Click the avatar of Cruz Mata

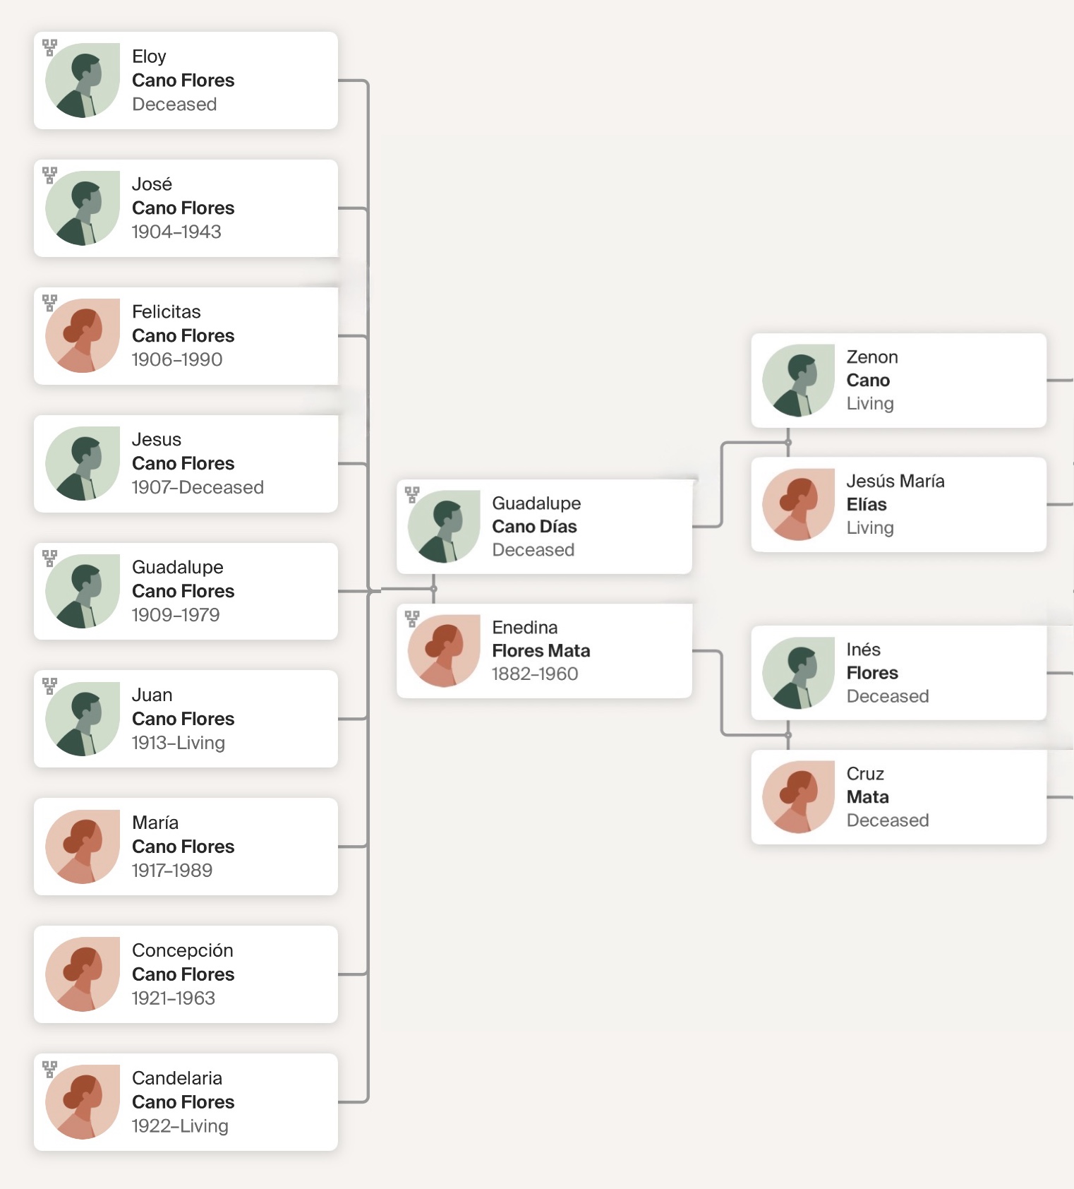[798, 797]
